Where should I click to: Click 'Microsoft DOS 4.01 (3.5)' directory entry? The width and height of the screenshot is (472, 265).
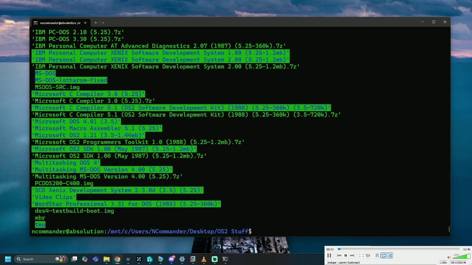[x=76, y=121]
